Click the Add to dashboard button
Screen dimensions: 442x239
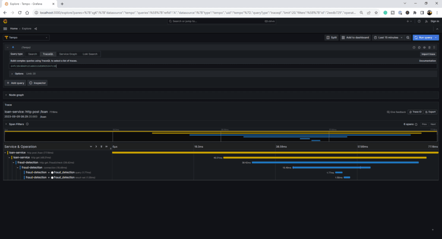356,37
